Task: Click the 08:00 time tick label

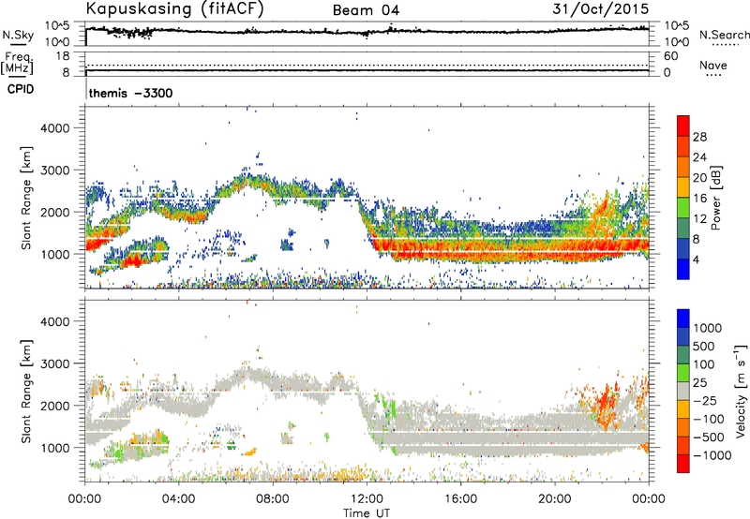Action: pos(273,499)
